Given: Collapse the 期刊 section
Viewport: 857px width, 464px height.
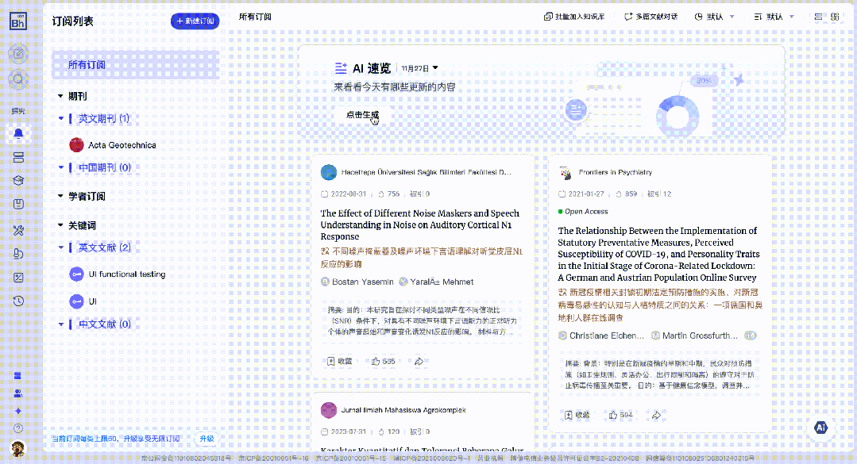Looking at the screenshot, I should pos(61,96).
